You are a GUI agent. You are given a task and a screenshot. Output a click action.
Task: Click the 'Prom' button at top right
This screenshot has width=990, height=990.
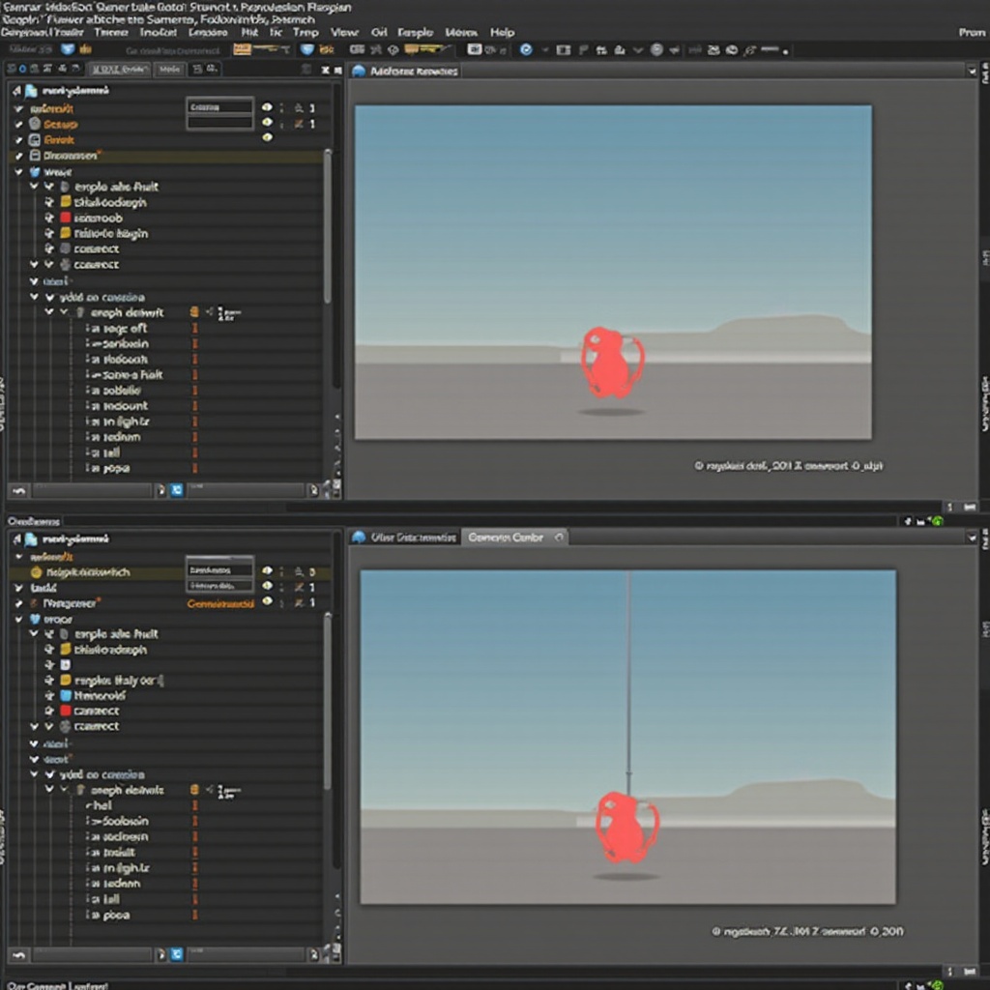(x=971, y=32)
